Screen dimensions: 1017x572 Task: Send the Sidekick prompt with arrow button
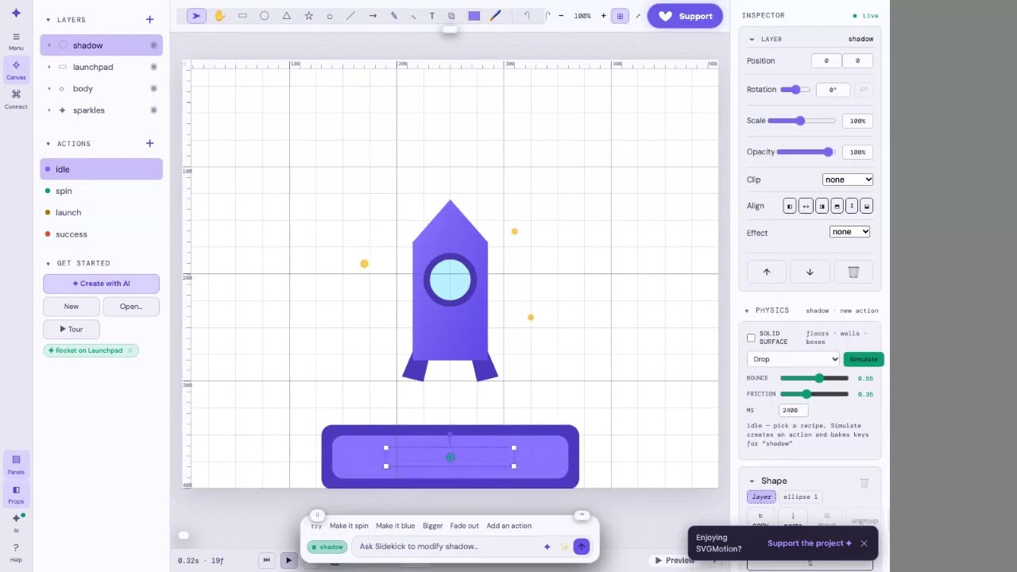point(582,547)
